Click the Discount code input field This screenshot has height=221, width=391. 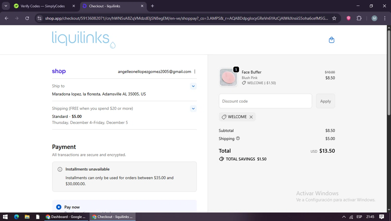tap(265, 101)
